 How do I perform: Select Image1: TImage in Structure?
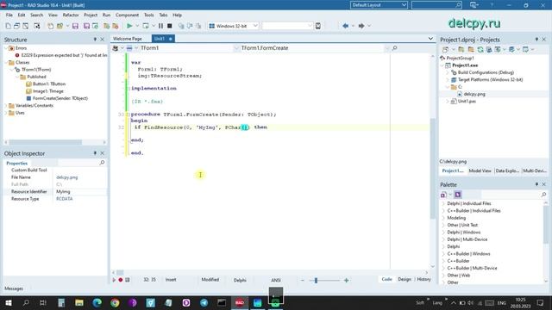coord(48,91)
